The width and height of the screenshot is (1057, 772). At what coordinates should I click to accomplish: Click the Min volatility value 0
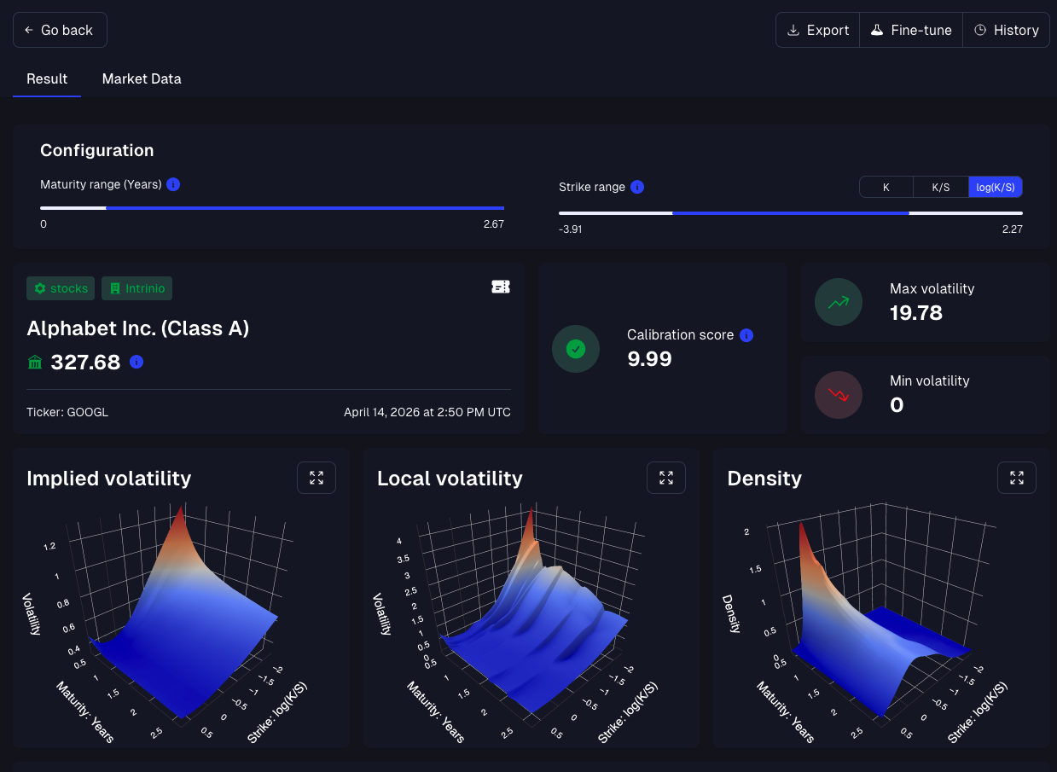tap(897, 405)
